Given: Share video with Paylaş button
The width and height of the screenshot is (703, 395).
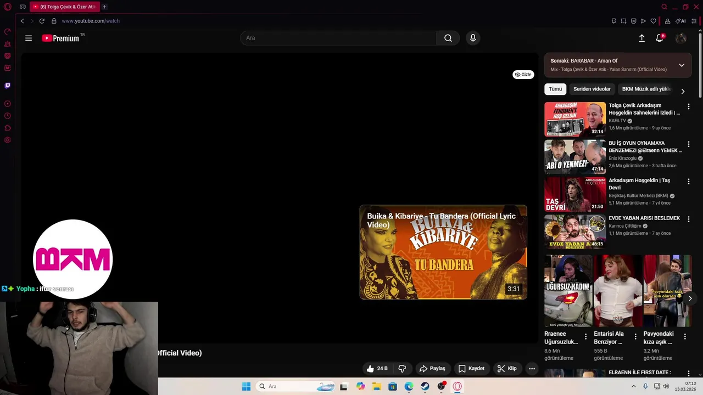Looking at the screenshot, I should 432,369.
